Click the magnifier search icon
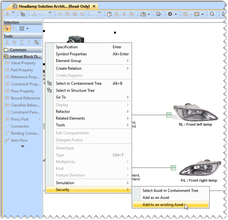 point(212,14)
